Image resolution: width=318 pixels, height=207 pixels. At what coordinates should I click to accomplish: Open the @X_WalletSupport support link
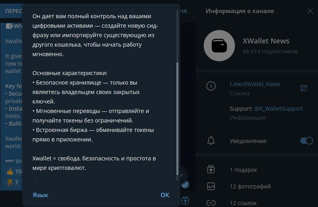pos(278,108)
